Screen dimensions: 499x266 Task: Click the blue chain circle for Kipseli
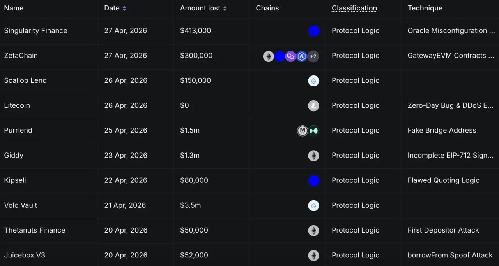[313, 180]
